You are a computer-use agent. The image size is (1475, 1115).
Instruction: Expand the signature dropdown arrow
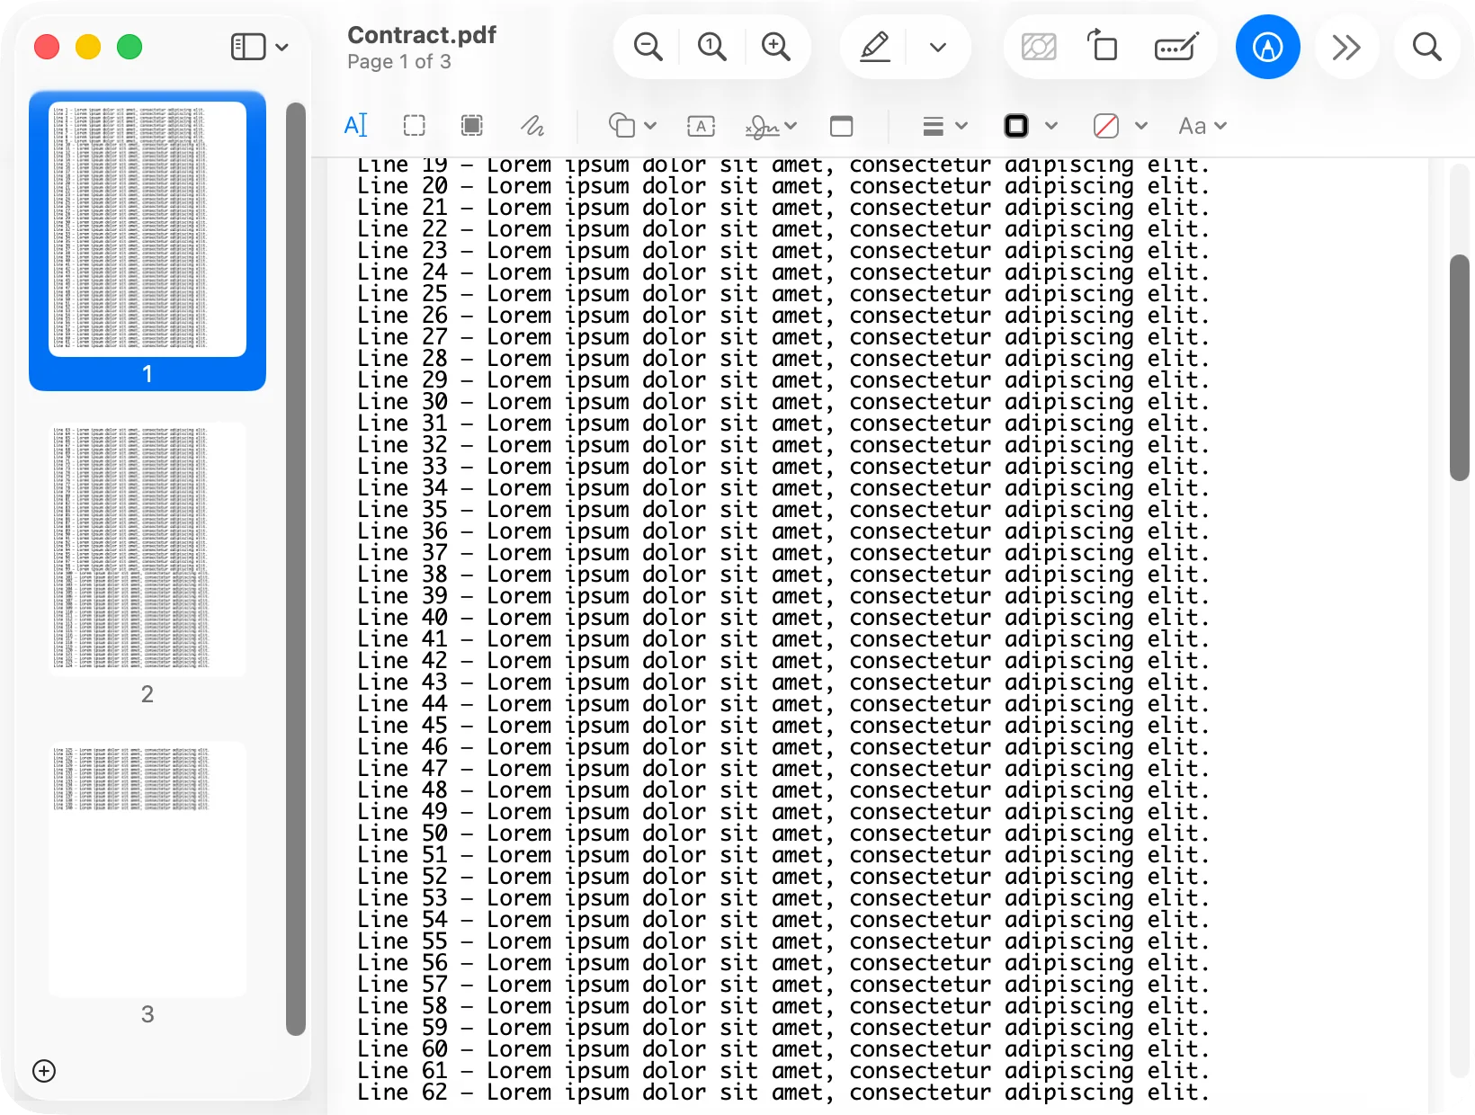pos(791,126)
